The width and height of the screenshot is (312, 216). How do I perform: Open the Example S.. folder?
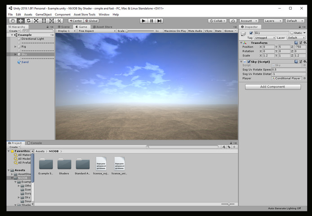click(46, 166)
